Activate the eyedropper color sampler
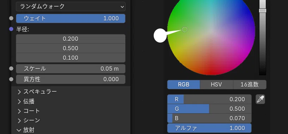This screenshot has width=288, height=134. (x=260, y=99)
